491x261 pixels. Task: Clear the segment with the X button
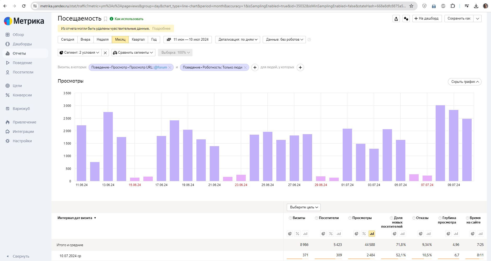pos(105,53)
